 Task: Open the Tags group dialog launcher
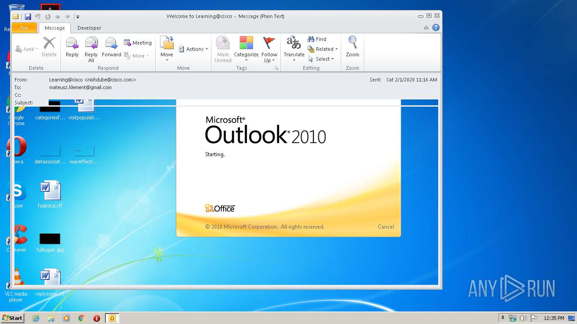point(276,68)
